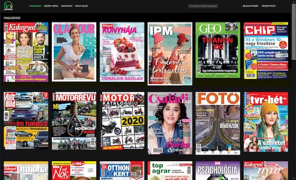
Task: Click the Laptapir logo icon
Action: (x=8, y=6)
